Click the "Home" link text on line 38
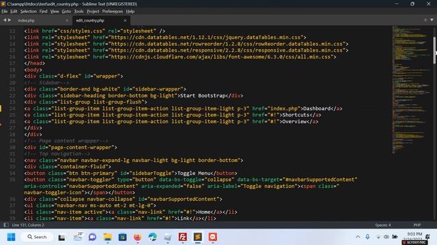 204,212
